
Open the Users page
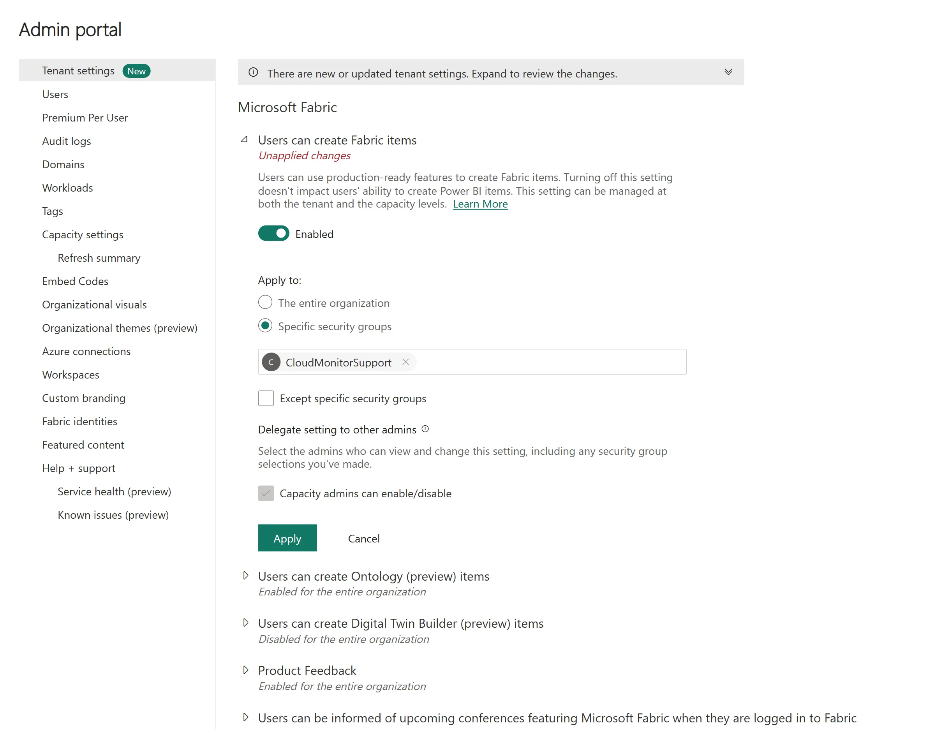point(55,94)
